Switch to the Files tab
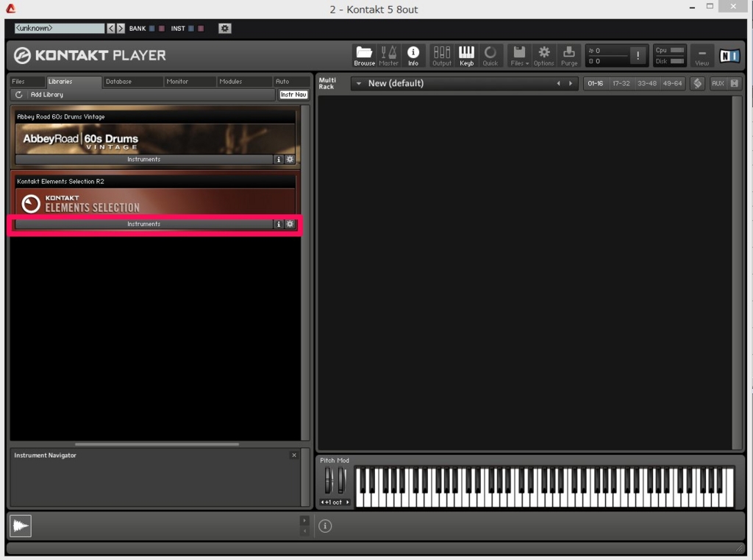753x560 pixels. [28, 81]
